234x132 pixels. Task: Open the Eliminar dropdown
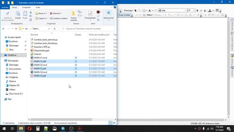(x=56, y=13)
